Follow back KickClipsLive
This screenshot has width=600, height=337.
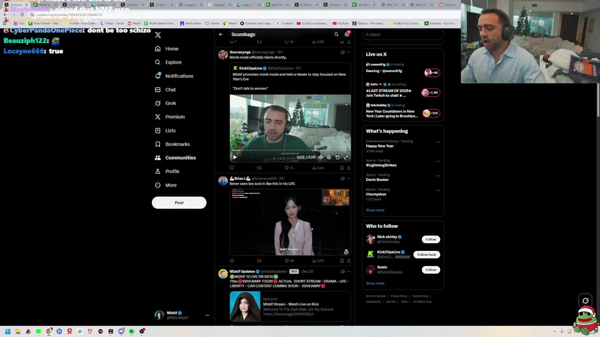[427, 255]
